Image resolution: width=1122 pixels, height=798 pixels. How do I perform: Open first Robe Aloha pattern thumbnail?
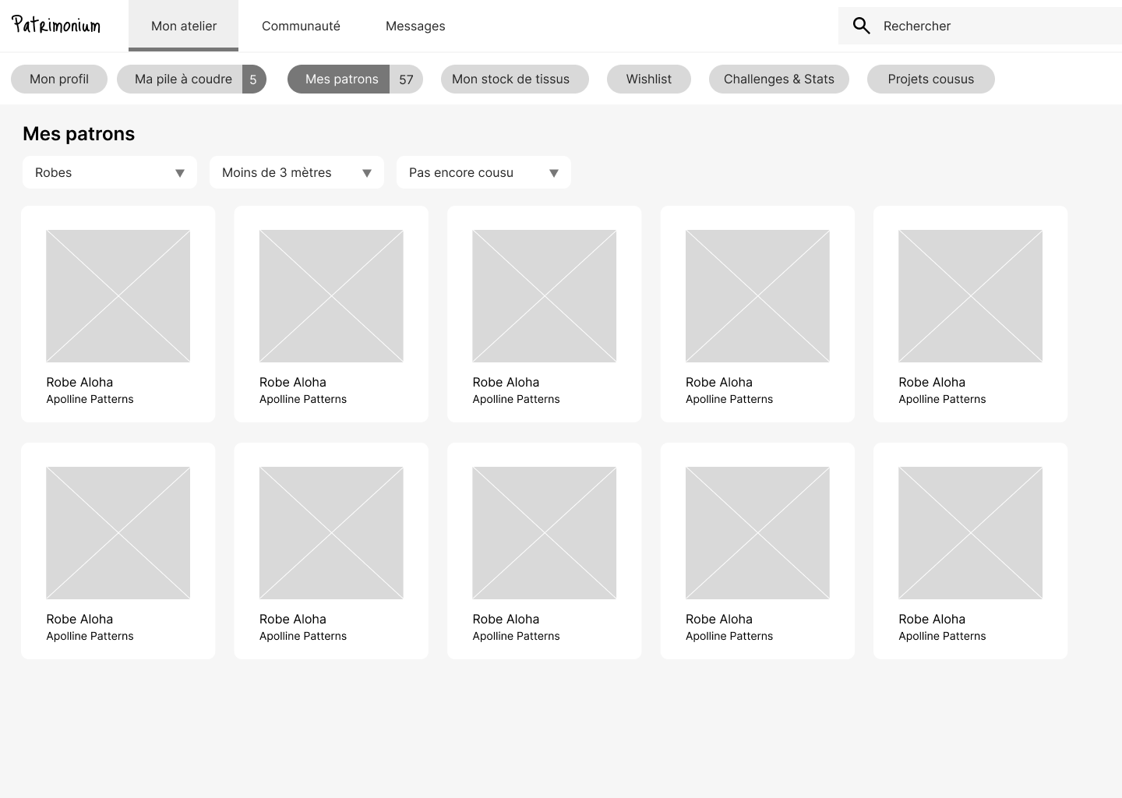pos(118,296)
